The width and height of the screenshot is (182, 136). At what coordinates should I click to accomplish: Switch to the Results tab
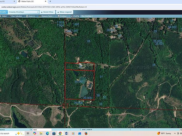[x=3, y=12]
